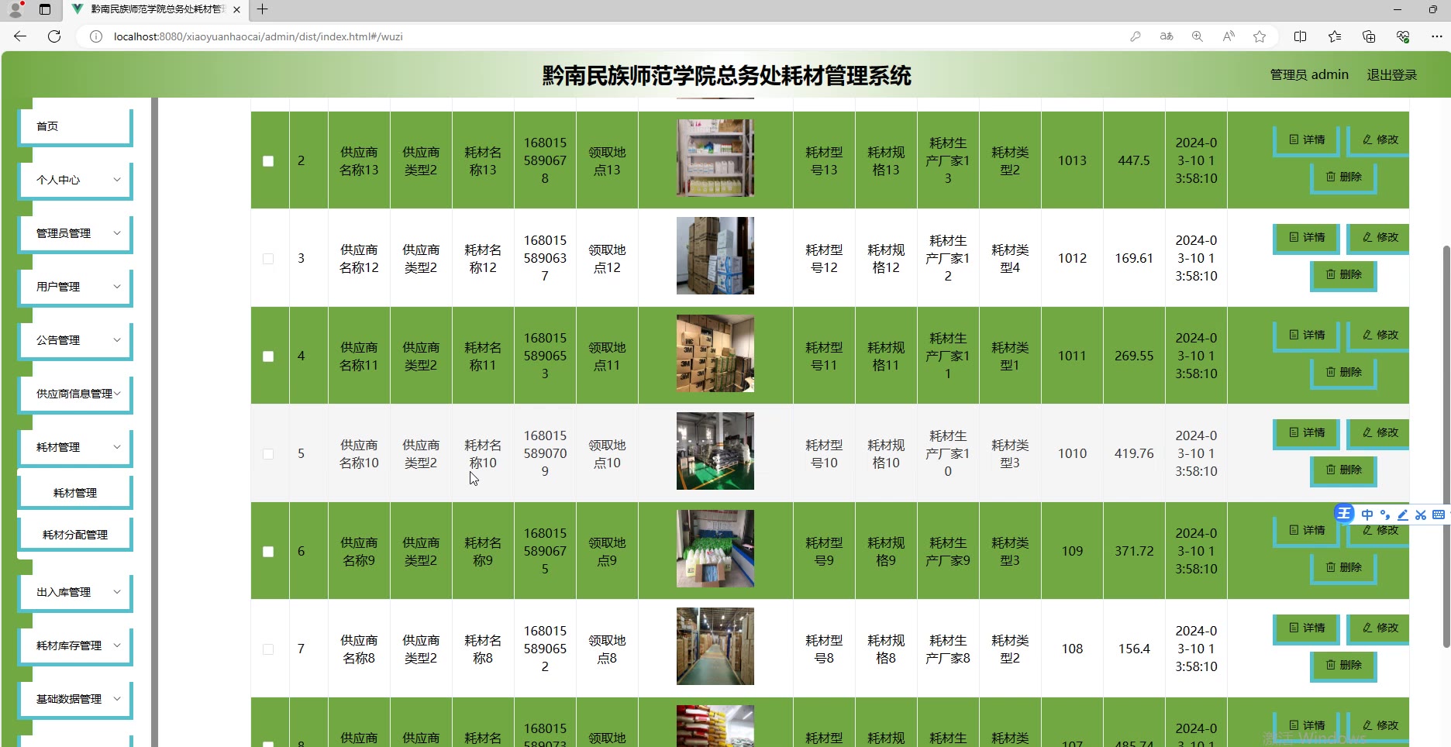Expand 个人中心 sidebar menu
Screen dimensions: 1451x747
point(75,180)
